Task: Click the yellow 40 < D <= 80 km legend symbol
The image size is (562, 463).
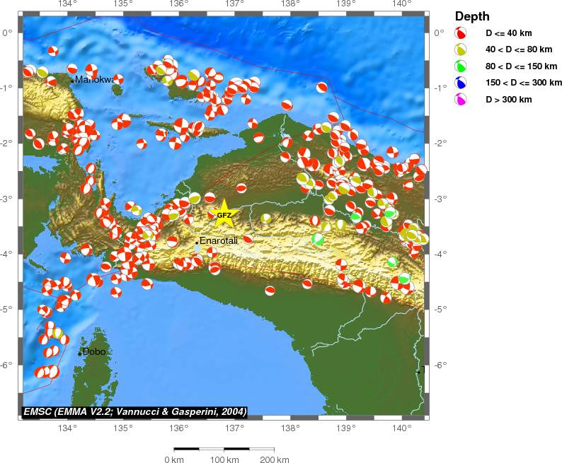Action: point(461,49)
